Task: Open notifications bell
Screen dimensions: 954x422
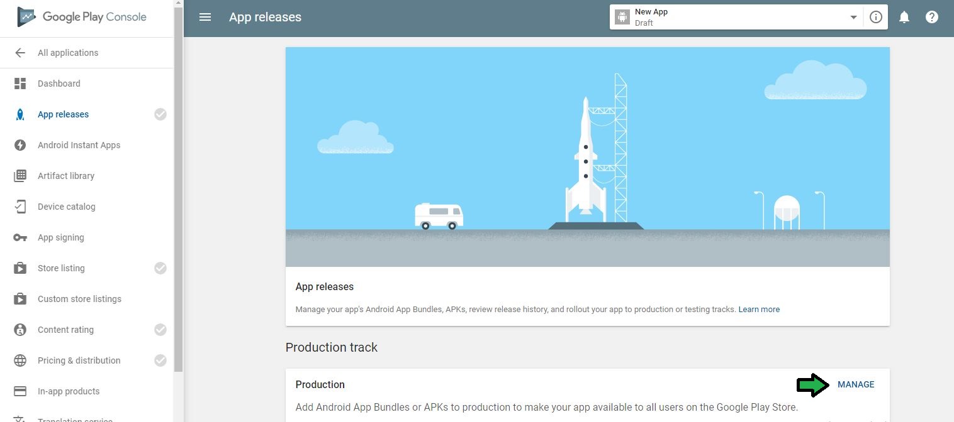Action: (904, 17)
